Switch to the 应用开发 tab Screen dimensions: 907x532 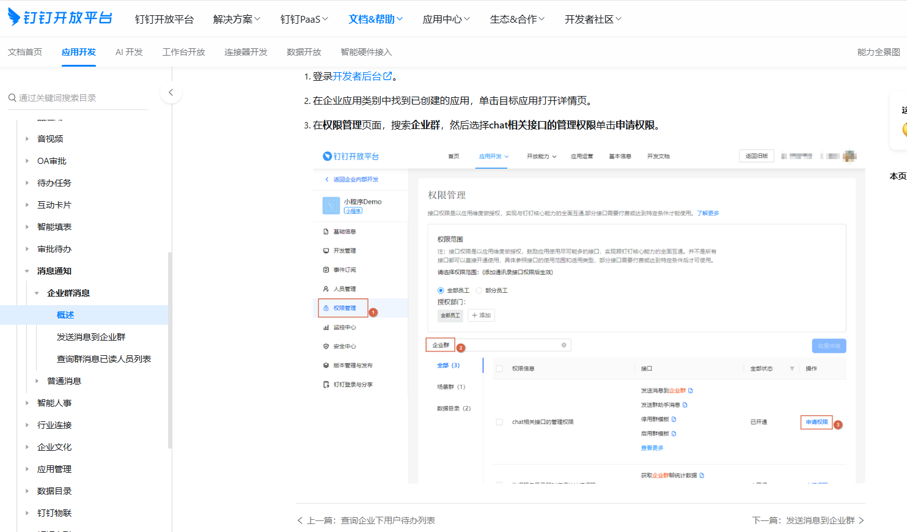tap(79, 52)
